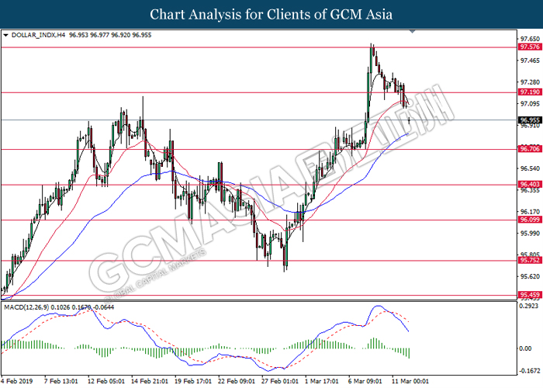This screenshot has height=388, width=543.
Task: Click the 97.095 price scale value
Action: pos(530,103)
